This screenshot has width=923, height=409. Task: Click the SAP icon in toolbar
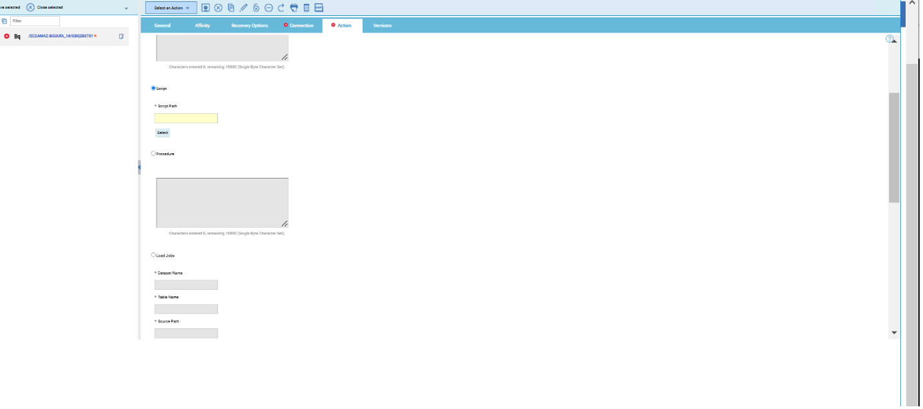tap(319, 8)
